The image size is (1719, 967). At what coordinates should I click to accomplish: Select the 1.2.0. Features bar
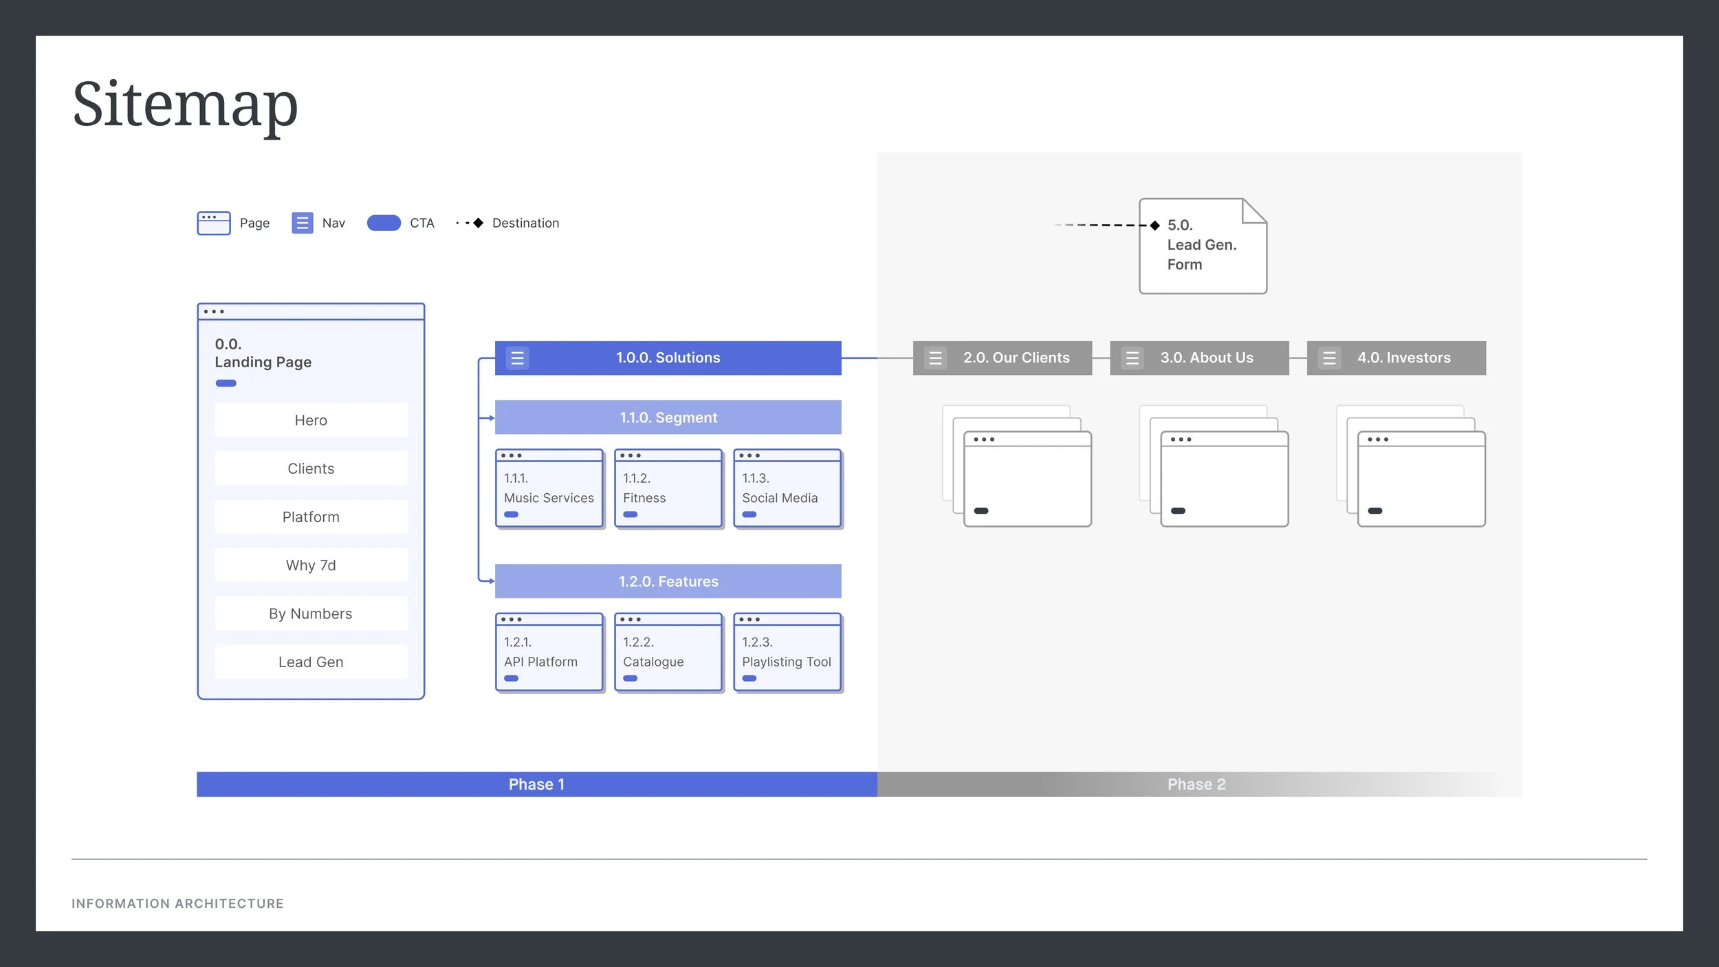pos(668,582)
